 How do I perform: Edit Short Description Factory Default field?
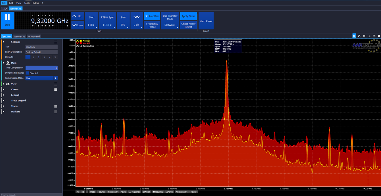pos(42,52)
